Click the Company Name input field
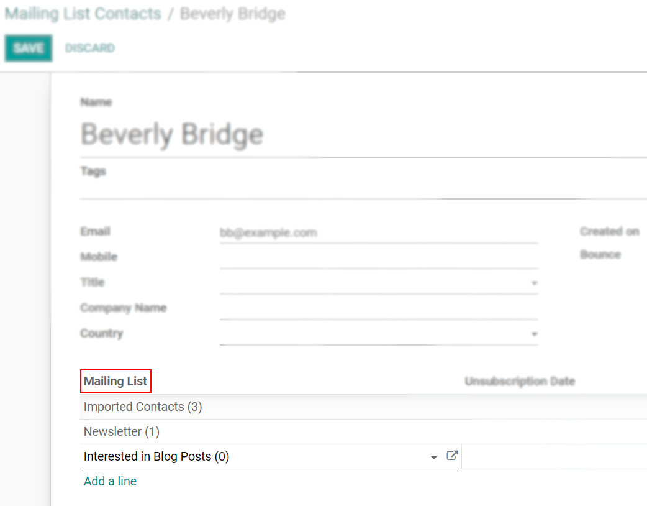The width and height of the screenshot is (647, 506). [x=378, y=309]
